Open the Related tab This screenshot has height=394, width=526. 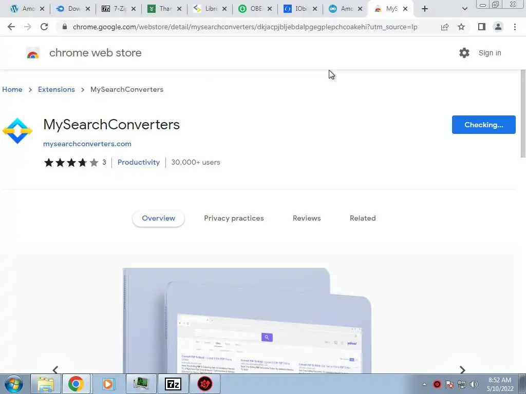363,218
